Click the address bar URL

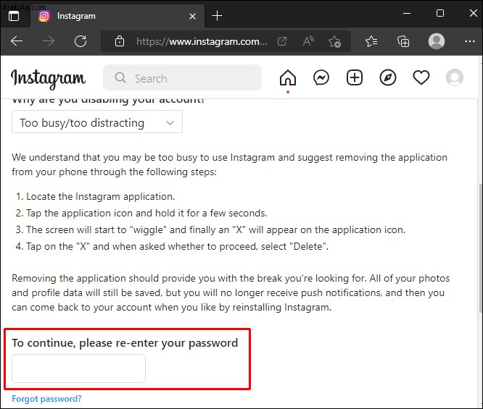click(x=202, y=41)
